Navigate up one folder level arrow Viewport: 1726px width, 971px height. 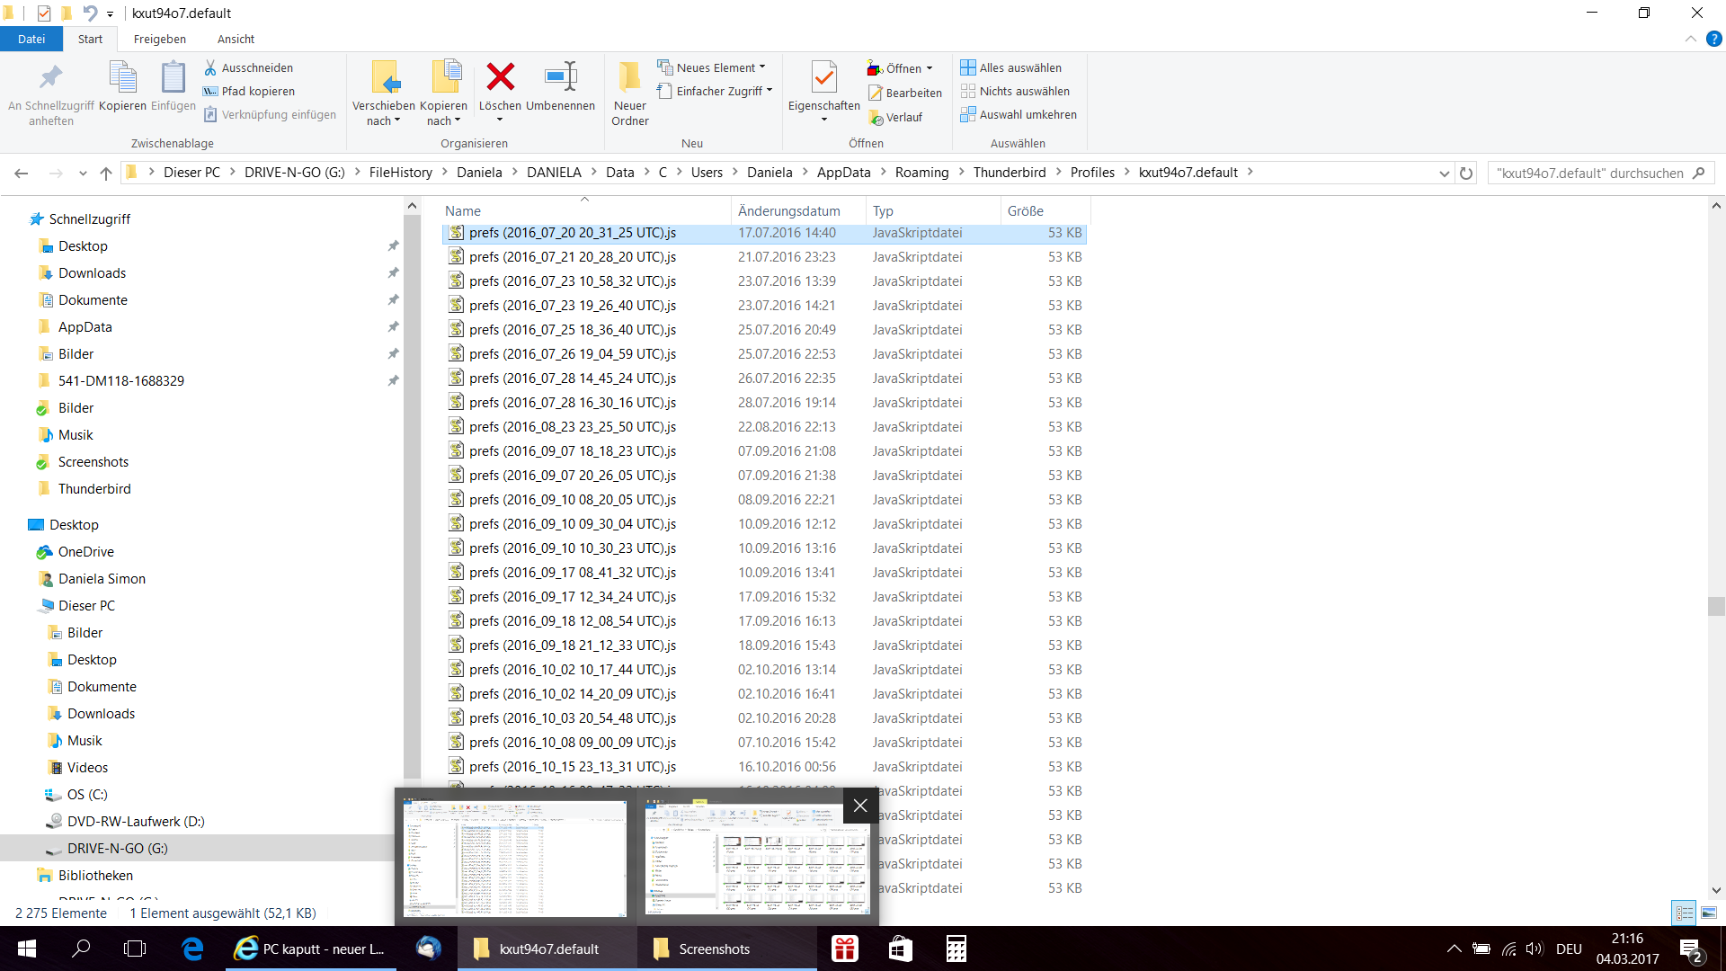click(x=106, y=173)
